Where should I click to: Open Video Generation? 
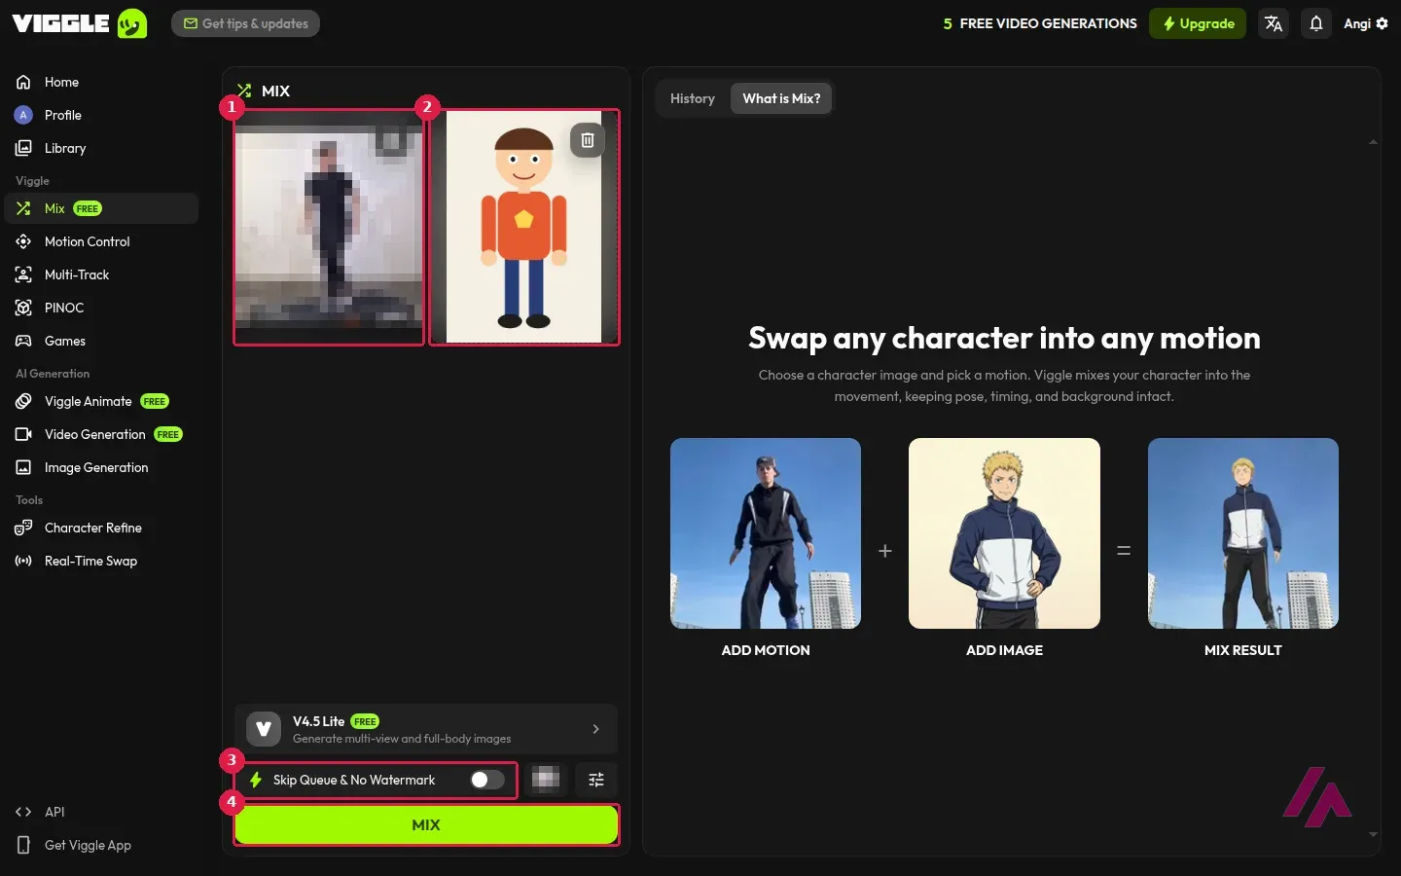101,434
